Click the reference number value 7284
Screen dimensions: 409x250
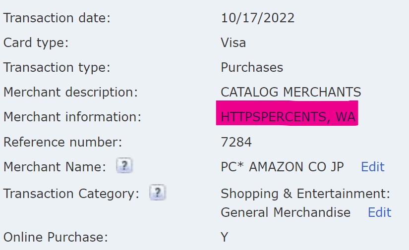tap(236, 143)
